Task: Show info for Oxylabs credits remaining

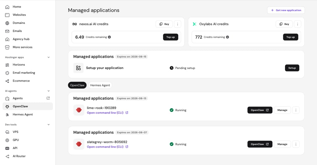Action: coord(228,37)
